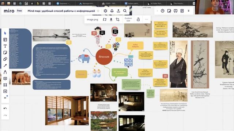This screenshot has width=234, height=131.
Task: Select the Sticky note tool
Action: (5, 52)
